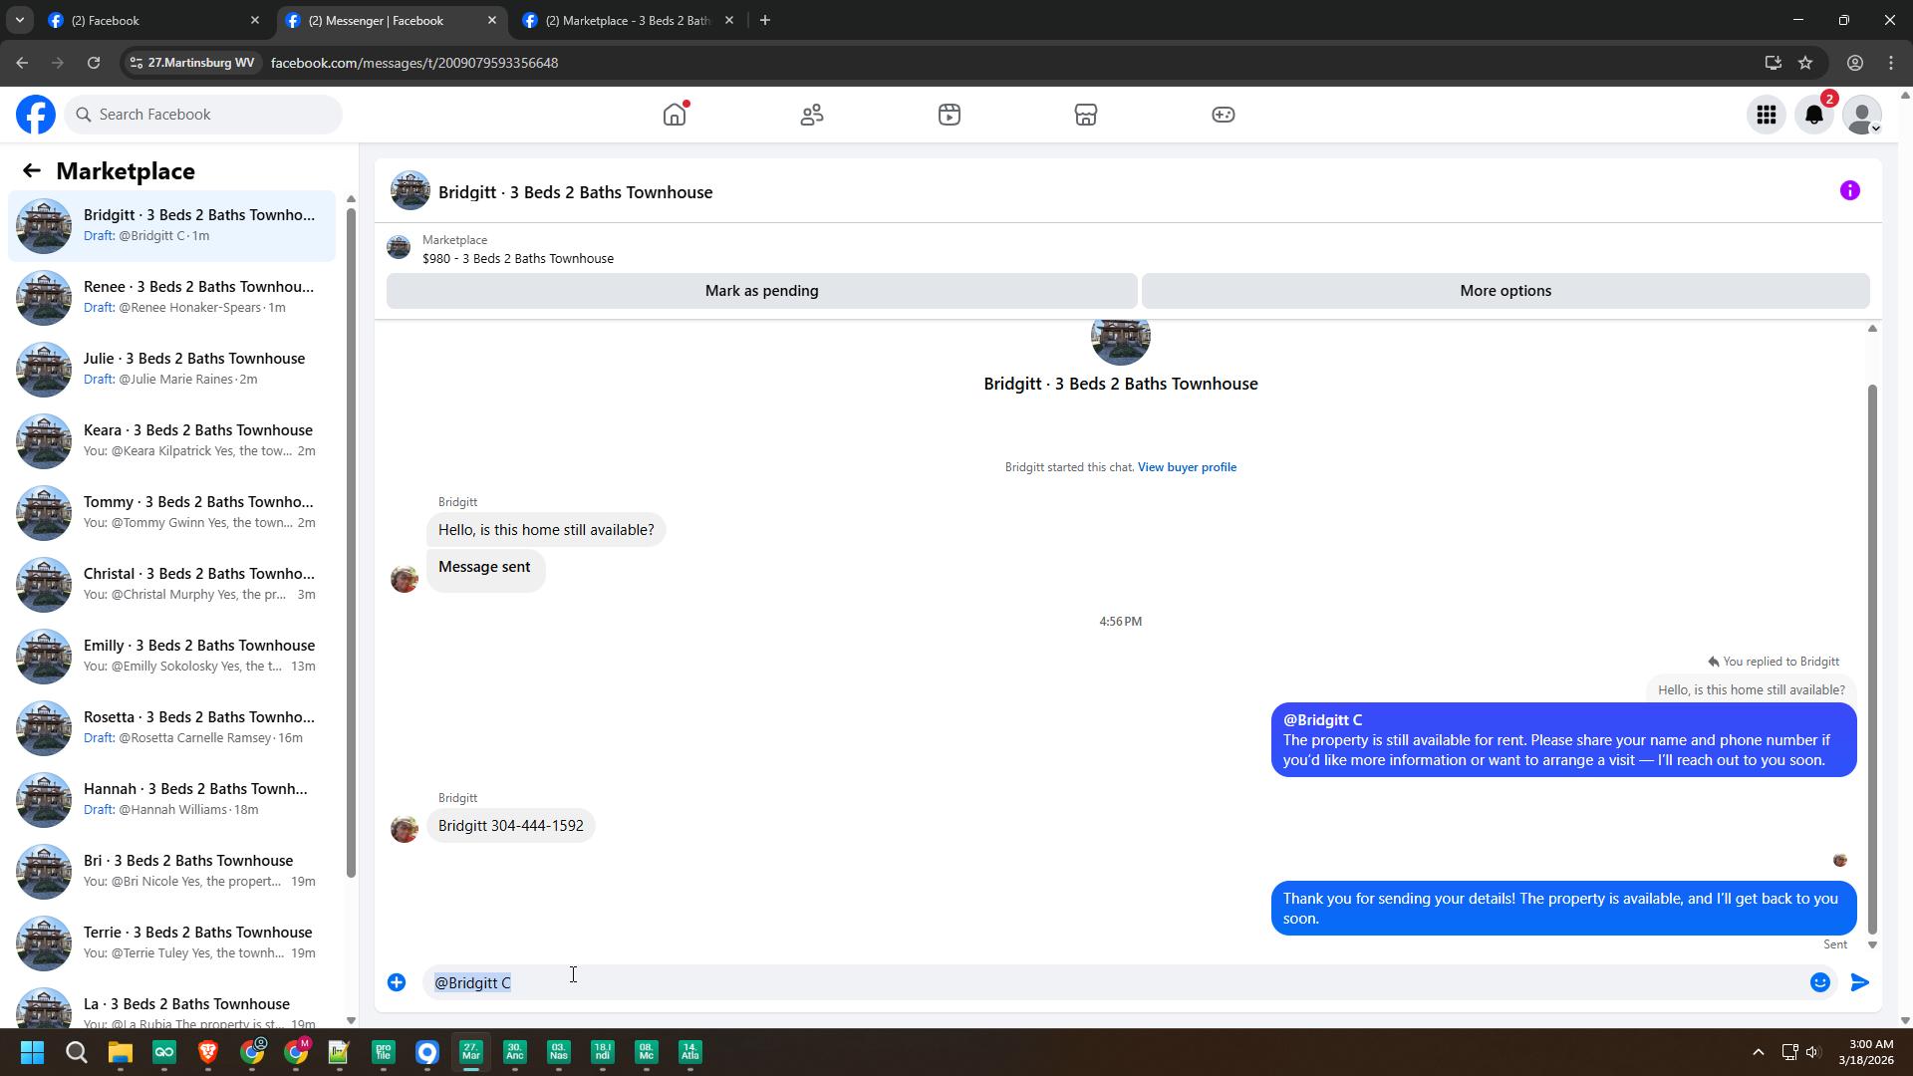Open File Explorer from taskbar
Viewport: 1913px width, 1076px height.
(x=121, y=1052)
